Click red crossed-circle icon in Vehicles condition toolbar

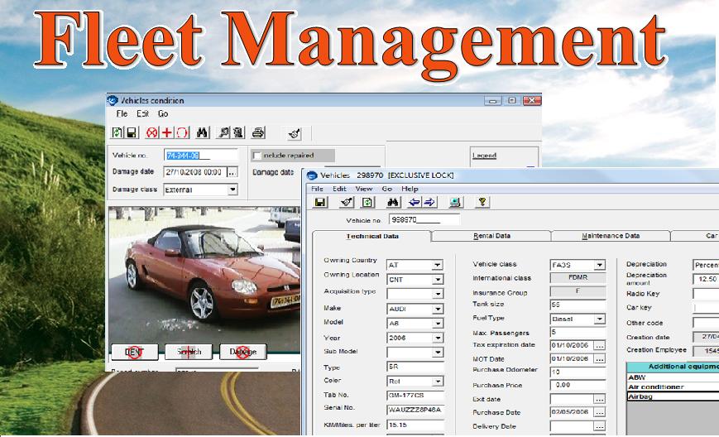(151, 132)
